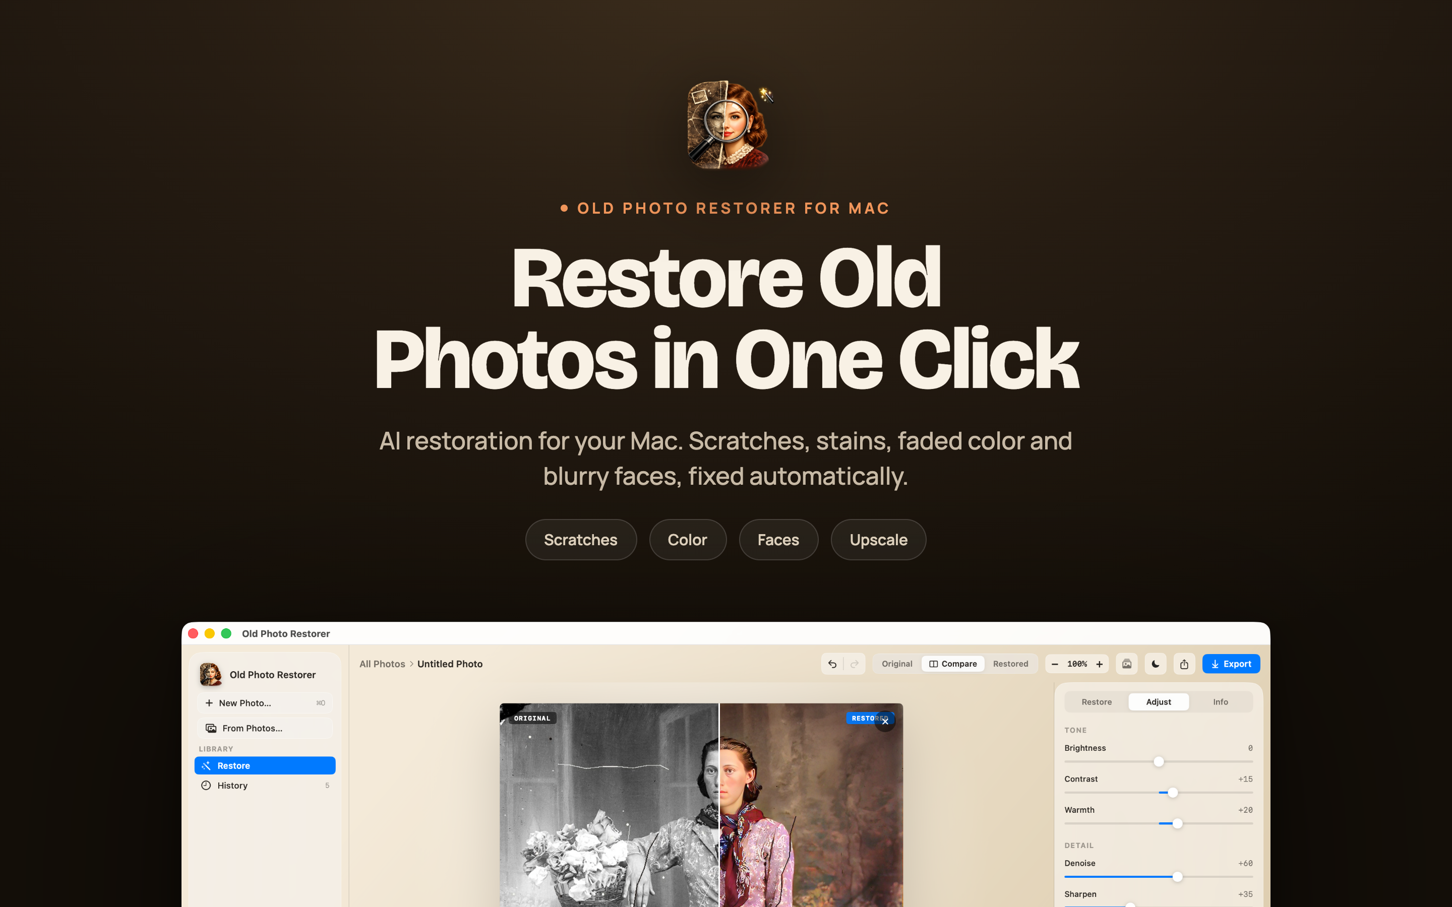
Task: Switch to the Adjust panel tab
Action: click(1158, 702)
